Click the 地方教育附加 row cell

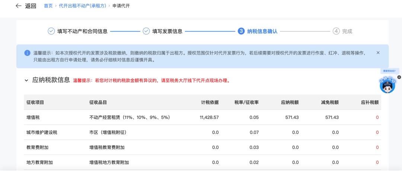pyautogui.click(x=39, y=162)
